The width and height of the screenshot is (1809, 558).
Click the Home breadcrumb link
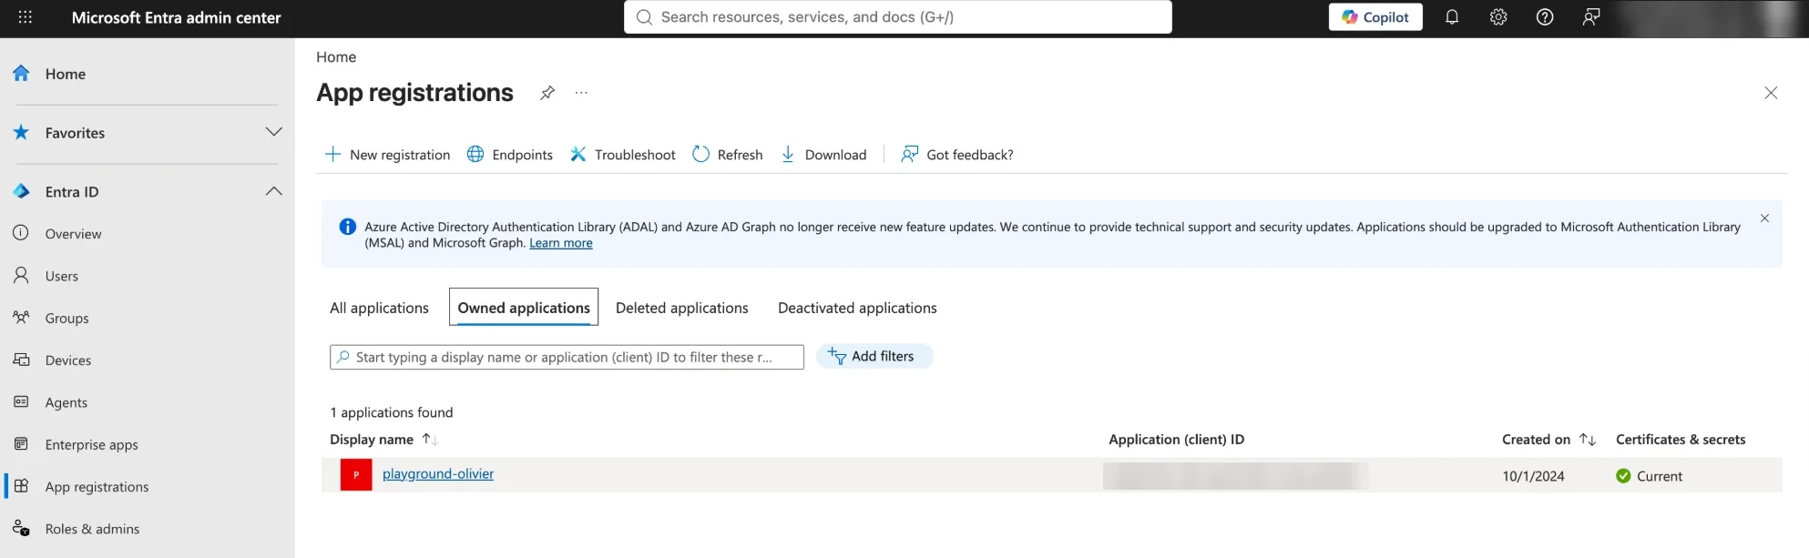[336, 57]
